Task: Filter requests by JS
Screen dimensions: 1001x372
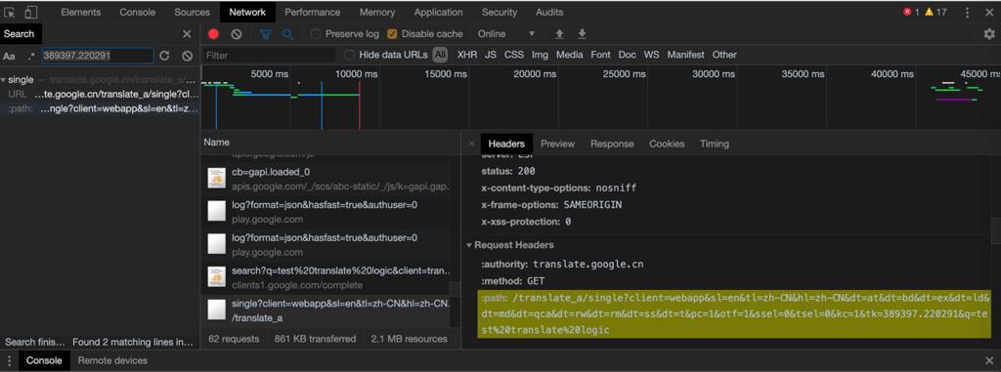Action: point(491,55)
